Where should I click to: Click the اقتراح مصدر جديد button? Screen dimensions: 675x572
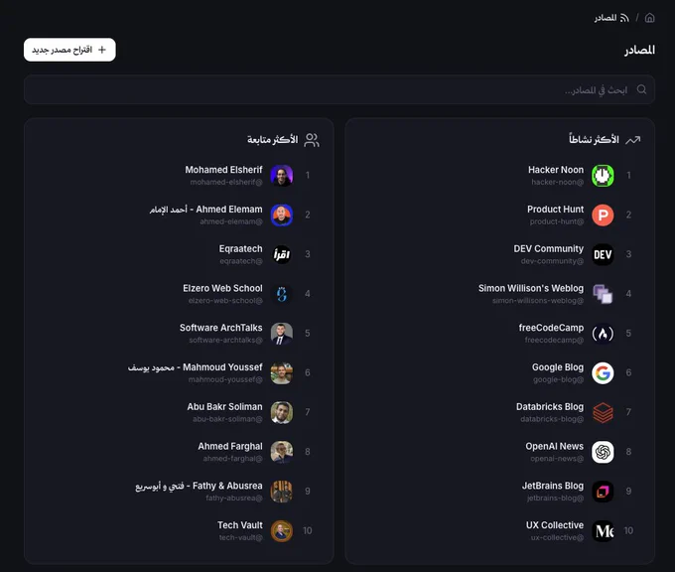coord(69,50)
